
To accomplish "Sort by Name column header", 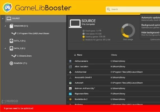I will 80,55.
